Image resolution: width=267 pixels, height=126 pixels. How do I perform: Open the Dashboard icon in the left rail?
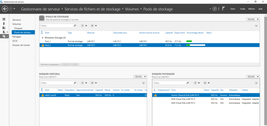[x=4, y=19]
